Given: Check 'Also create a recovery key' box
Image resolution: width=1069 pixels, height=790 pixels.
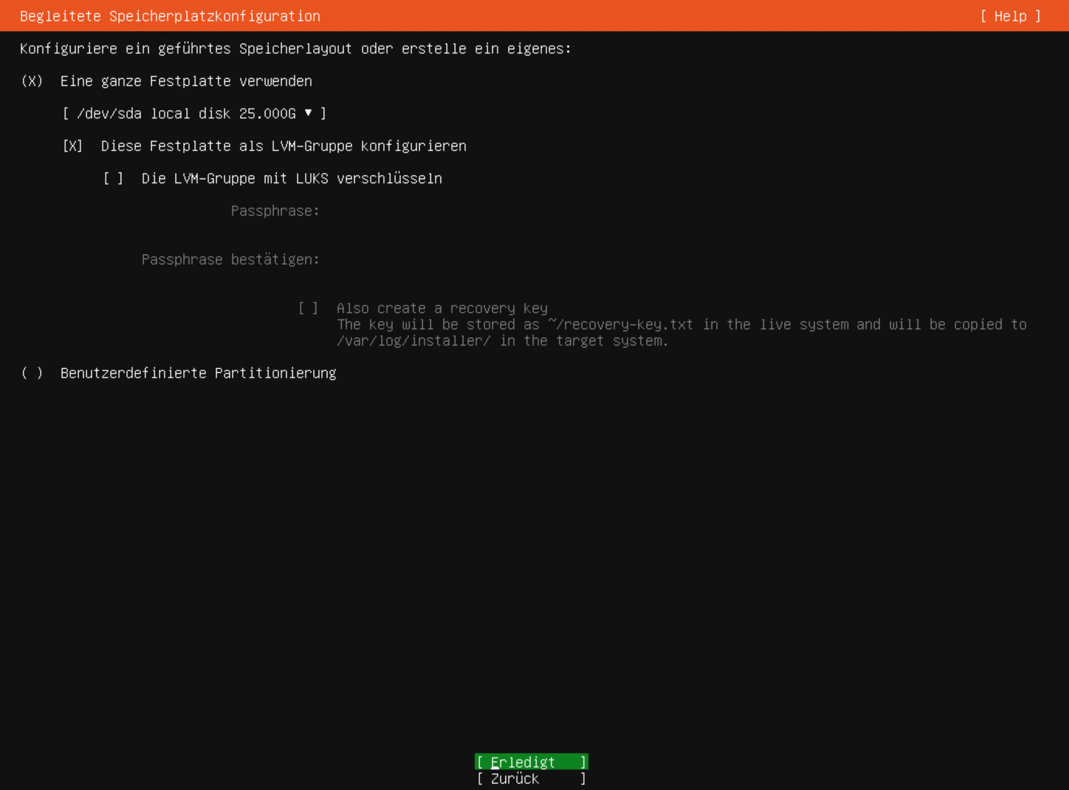Looking at the screenshot, I should click(x=308, y=309).
